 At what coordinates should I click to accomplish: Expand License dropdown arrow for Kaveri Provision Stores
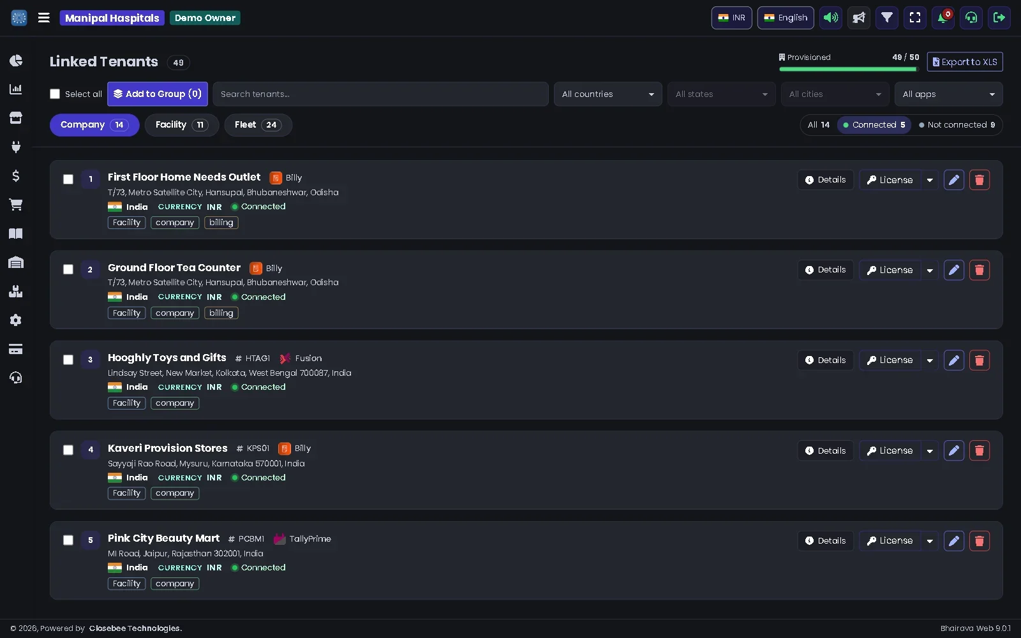(x=930, y=451)
